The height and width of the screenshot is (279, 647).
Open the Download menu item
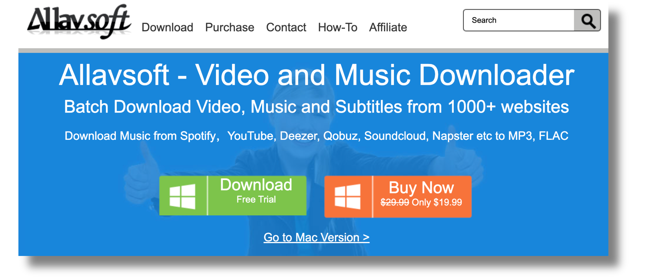(x=167, y=28)
